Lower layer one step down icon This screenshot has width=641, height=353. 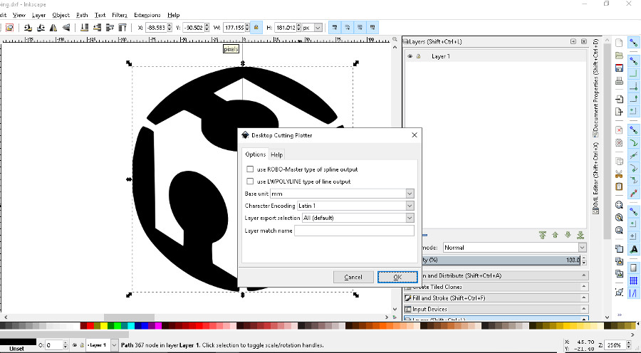point(568,235)
